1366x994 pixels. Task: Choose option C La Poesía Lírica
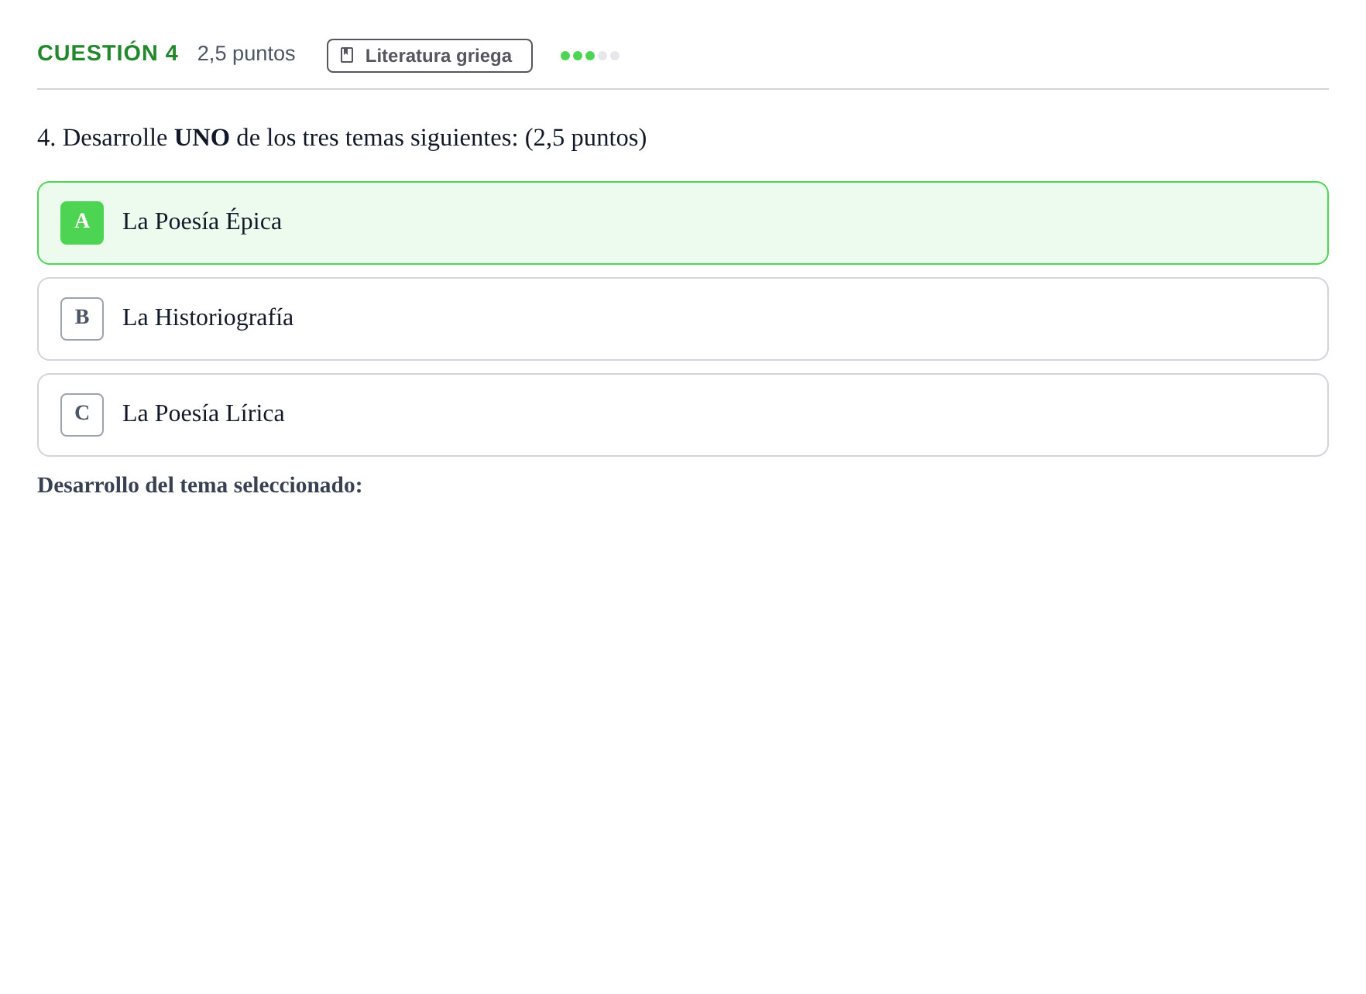[x=682, y=415]
